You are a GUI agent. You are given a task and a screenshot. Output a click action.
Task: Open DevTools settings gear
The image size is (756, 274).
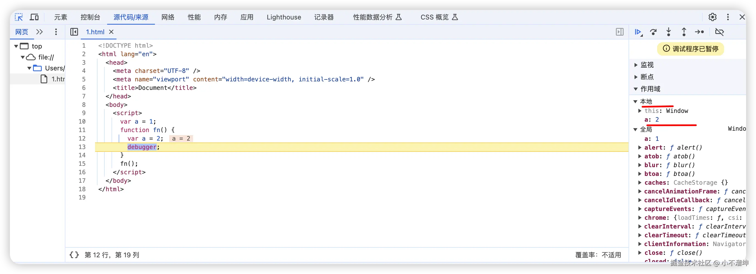[712, 17]
